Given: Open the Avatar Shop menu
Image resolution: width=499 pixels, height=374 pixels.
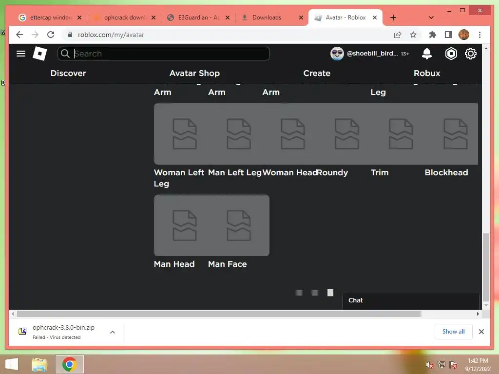Looking at the screenshot, I should coord(194,73).
